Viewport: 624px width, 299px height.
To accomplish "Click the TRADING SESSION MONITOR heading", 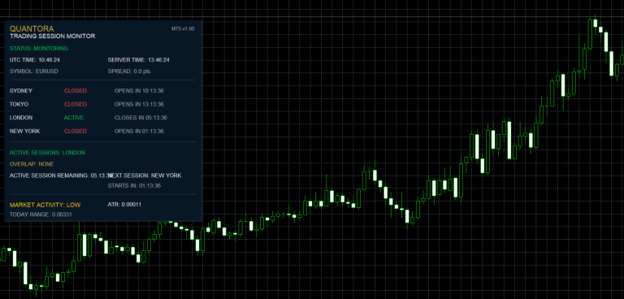I will (x=53, y=37).
